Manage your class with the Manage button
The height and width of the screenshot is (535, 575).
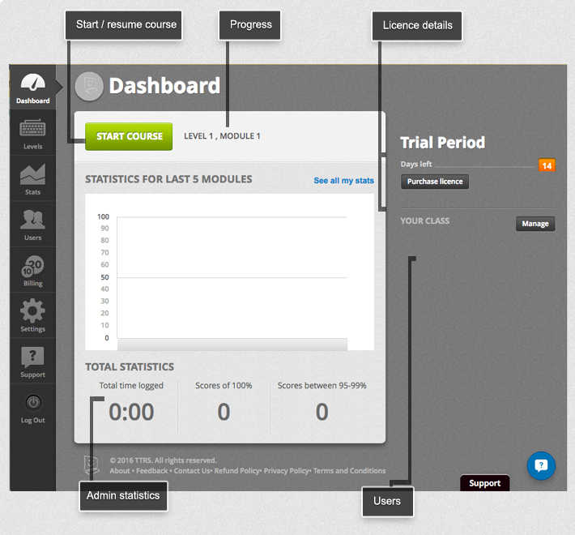pos(535,224)
